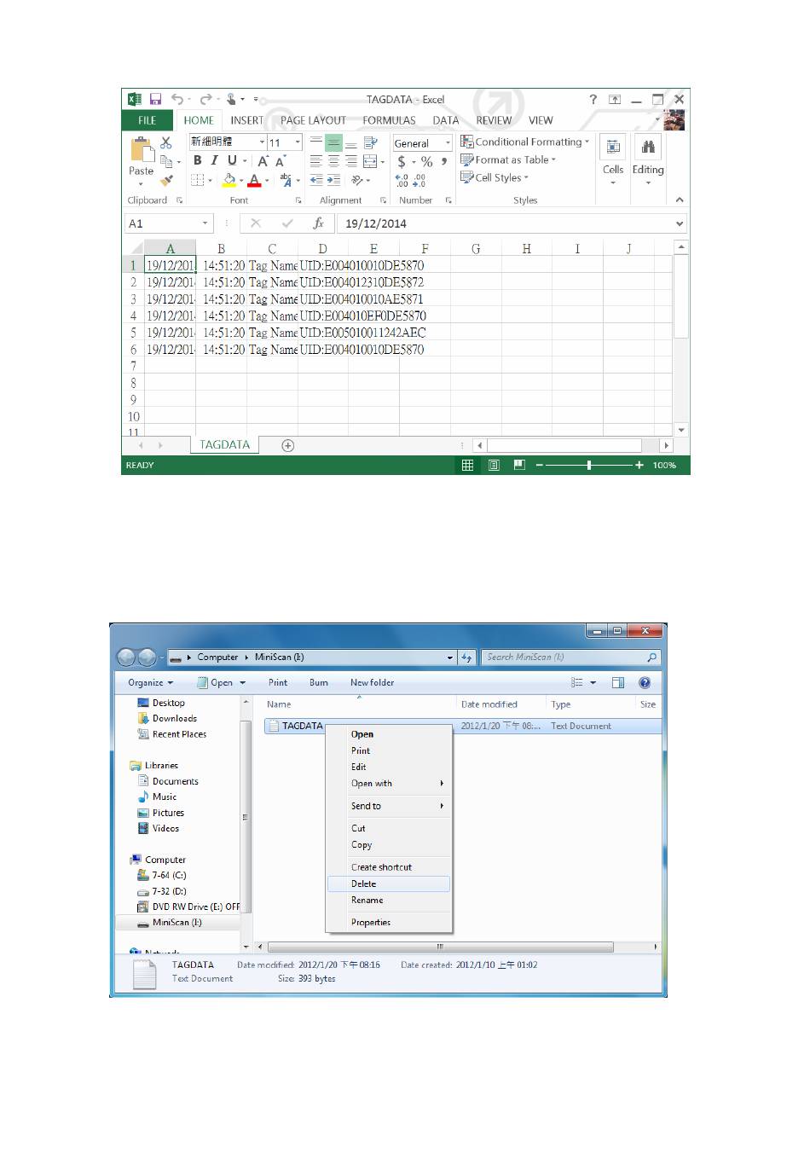Viewport: 810px width, 1176px height.
Task: Expand the Send to submenu
Action: click(x=389, y=806)
